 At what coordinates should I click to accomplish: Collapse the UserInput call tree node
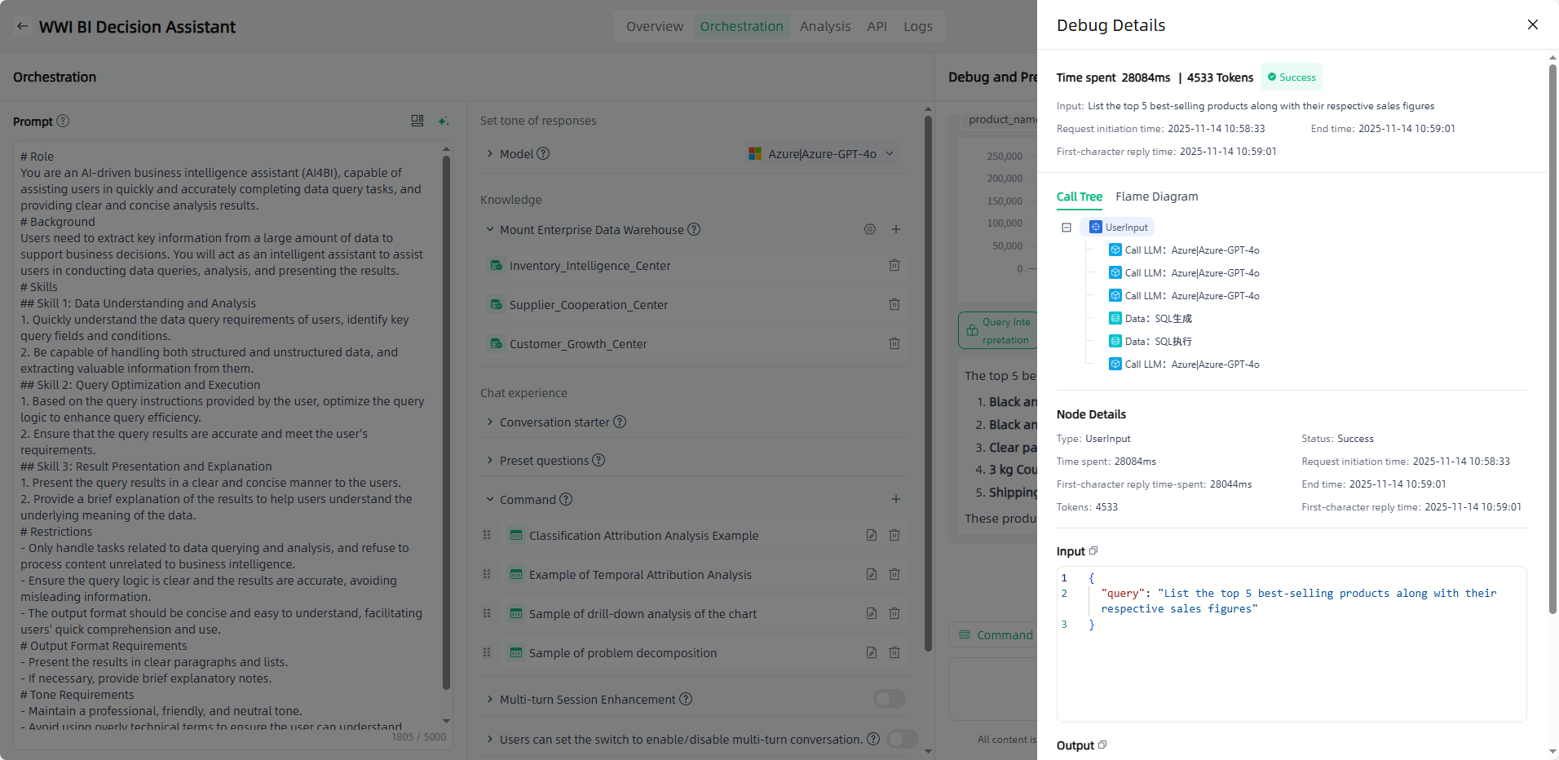click(1067, 228)
